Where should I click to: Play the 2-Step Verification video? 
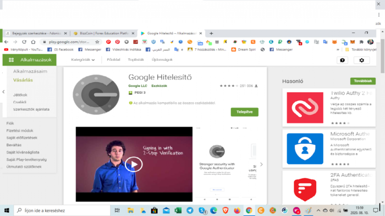pos(134,164)
